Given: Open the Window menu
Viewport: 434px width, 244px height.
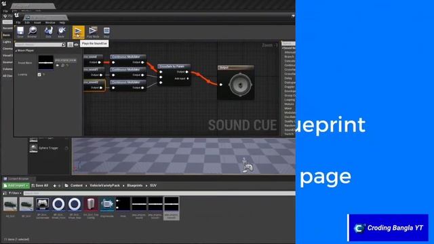Looking at the screenshot, I should click(50, 22).
